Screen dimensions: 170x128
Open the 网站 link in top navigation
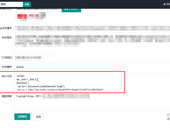[x=168, y=4]
